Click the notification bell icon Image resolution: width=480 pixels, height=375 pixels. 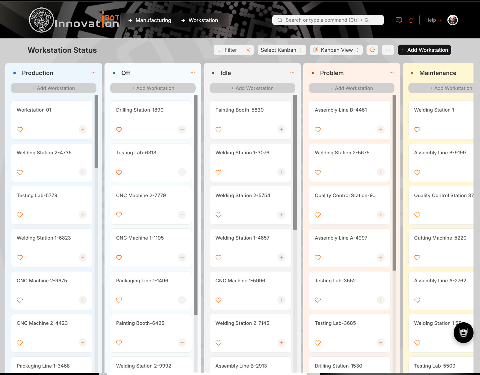point(411,20)
